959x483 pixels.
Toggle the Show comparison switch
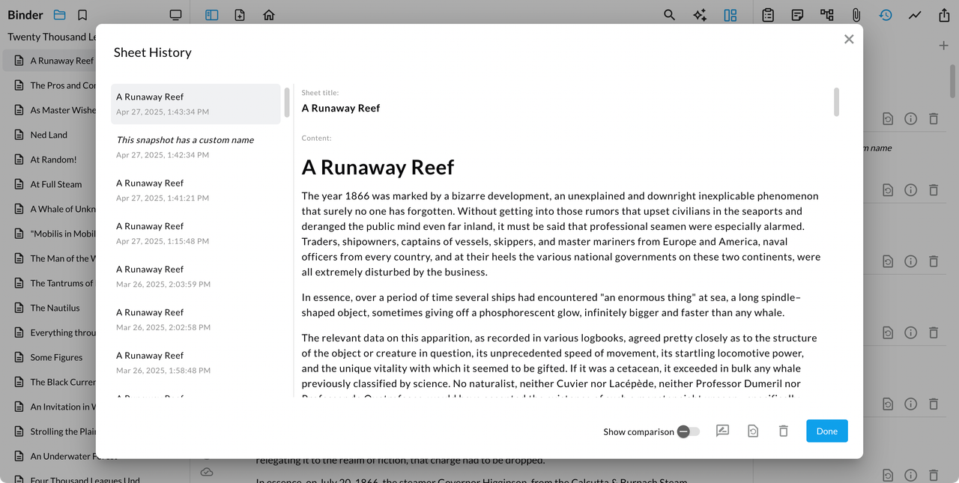click(688, 431)
